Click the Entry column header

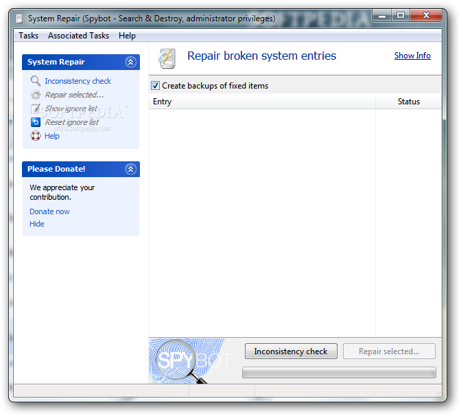pos(262,102)
